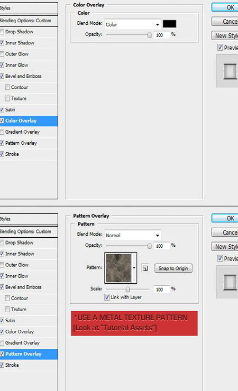The height and width of the screenshot is (391, 238).
Task: Click OK in the Pattern Overlay dialog
Action: pos(225,218)
